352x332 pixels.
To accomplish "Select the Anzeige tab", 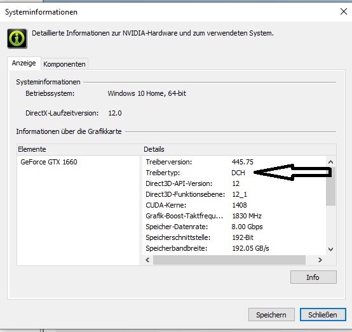I will [24, 63].
